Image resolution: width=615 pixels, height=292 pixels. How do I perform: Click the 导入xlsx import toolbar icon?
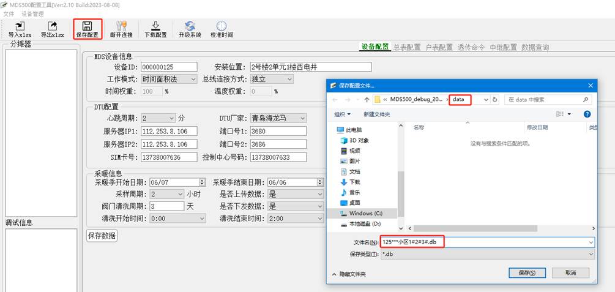click(x=20, y=26)
